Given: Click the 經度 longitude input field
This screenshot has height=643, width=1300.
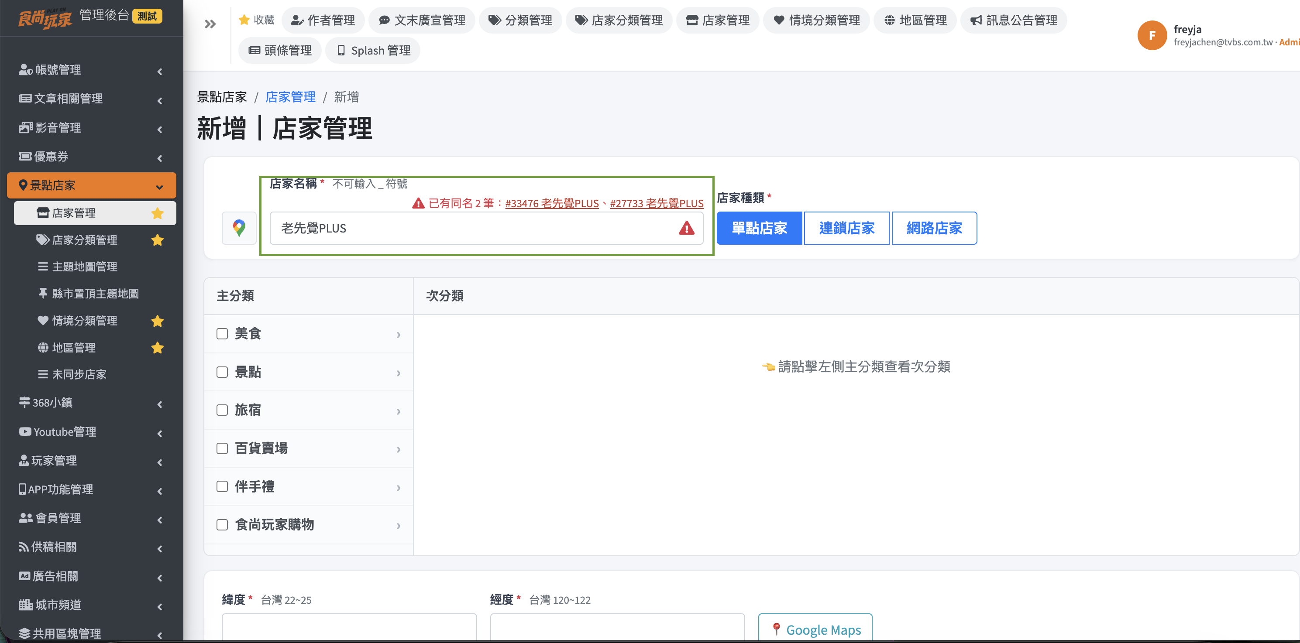Looking at the screenshot, I should point(617,628).
